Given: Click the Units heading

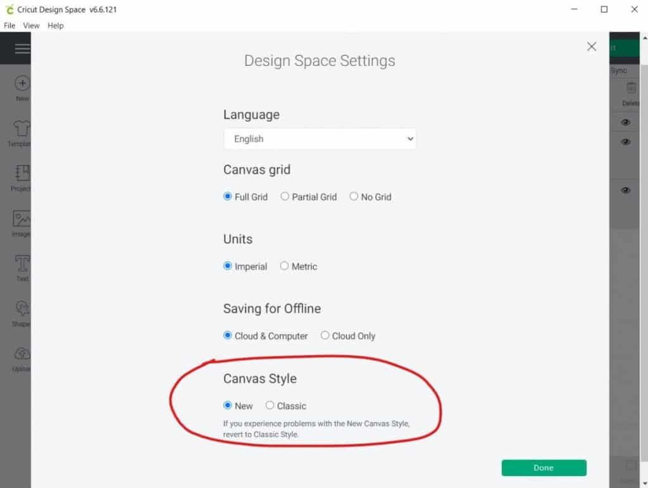Looking at the screenshot, I should [x=238, y=239].
